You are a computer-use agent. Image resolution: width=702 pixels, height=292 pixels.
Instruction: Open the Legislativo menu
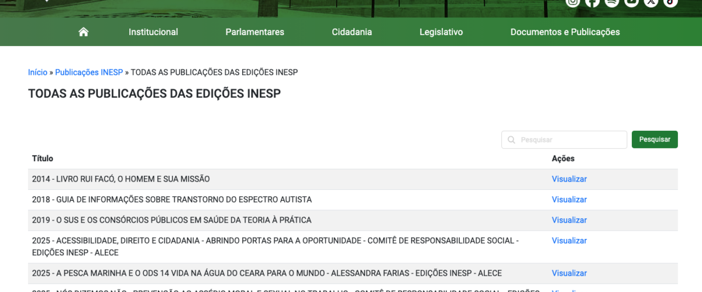click(x=441, y=32)
